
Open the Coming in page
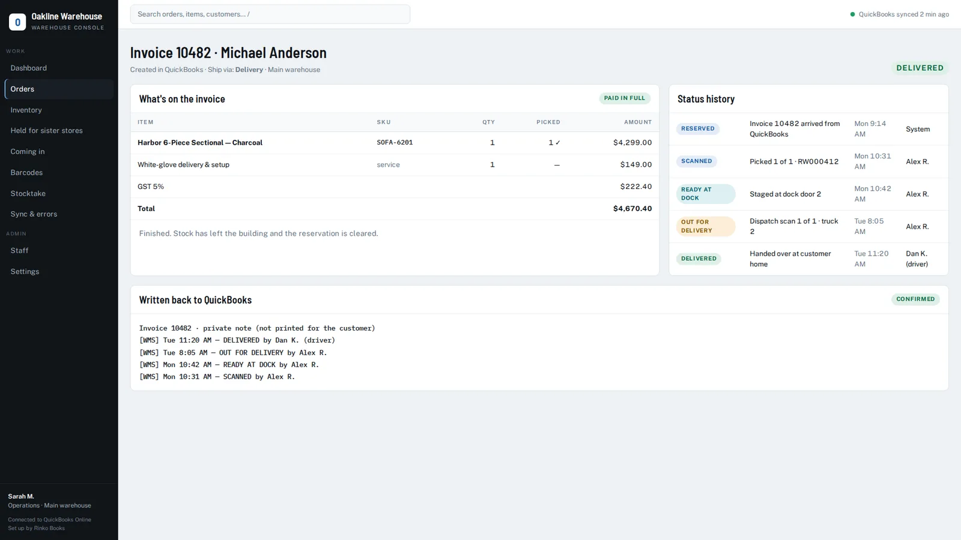pos(59,152)
